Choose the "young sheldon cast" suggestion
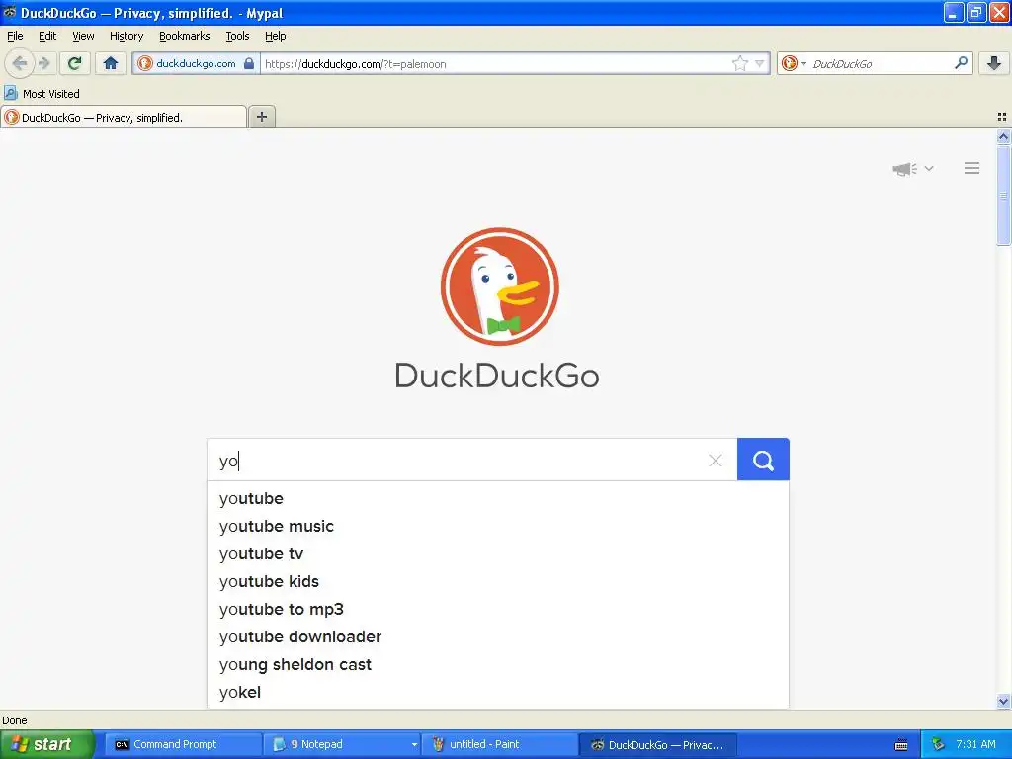 [498, 665]
